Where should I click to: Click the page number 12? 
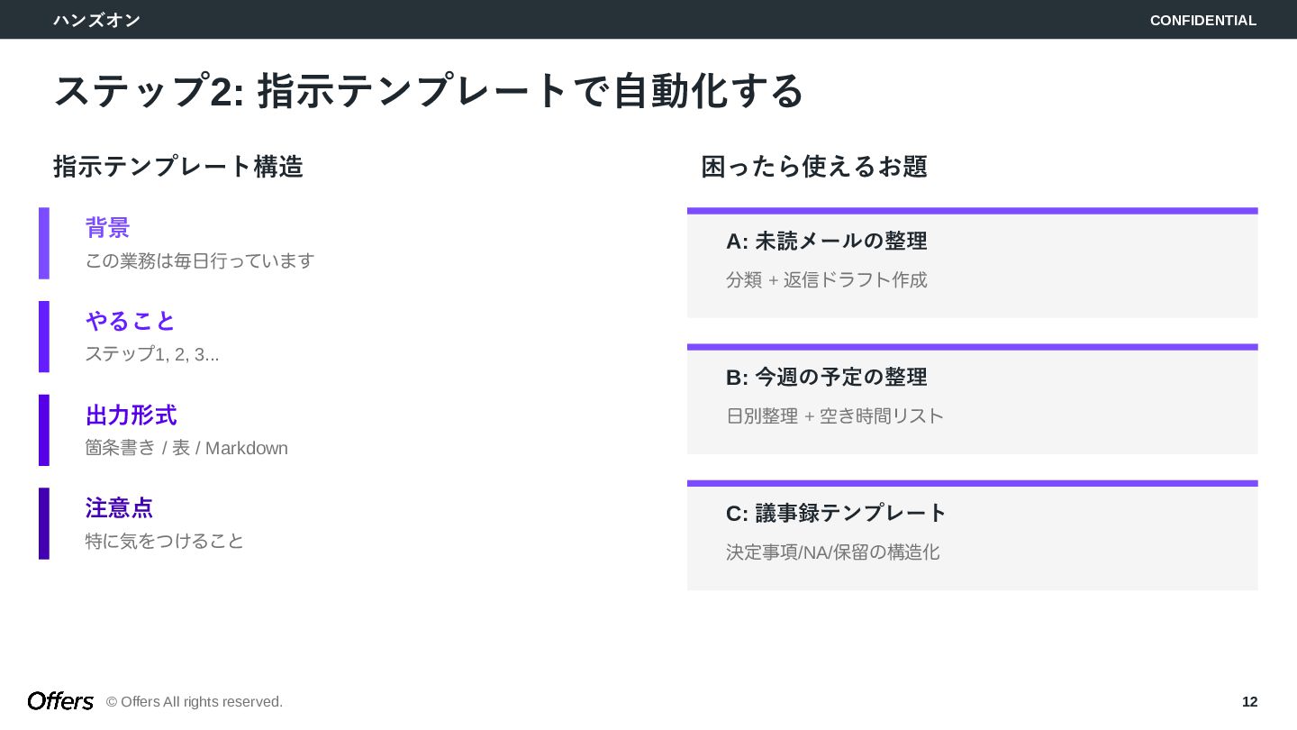1249,702
